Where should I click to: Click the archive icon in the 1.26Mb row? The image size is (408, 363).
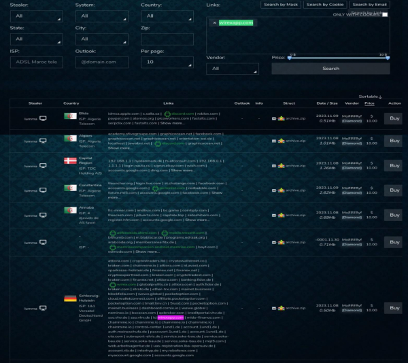[282, 166]
